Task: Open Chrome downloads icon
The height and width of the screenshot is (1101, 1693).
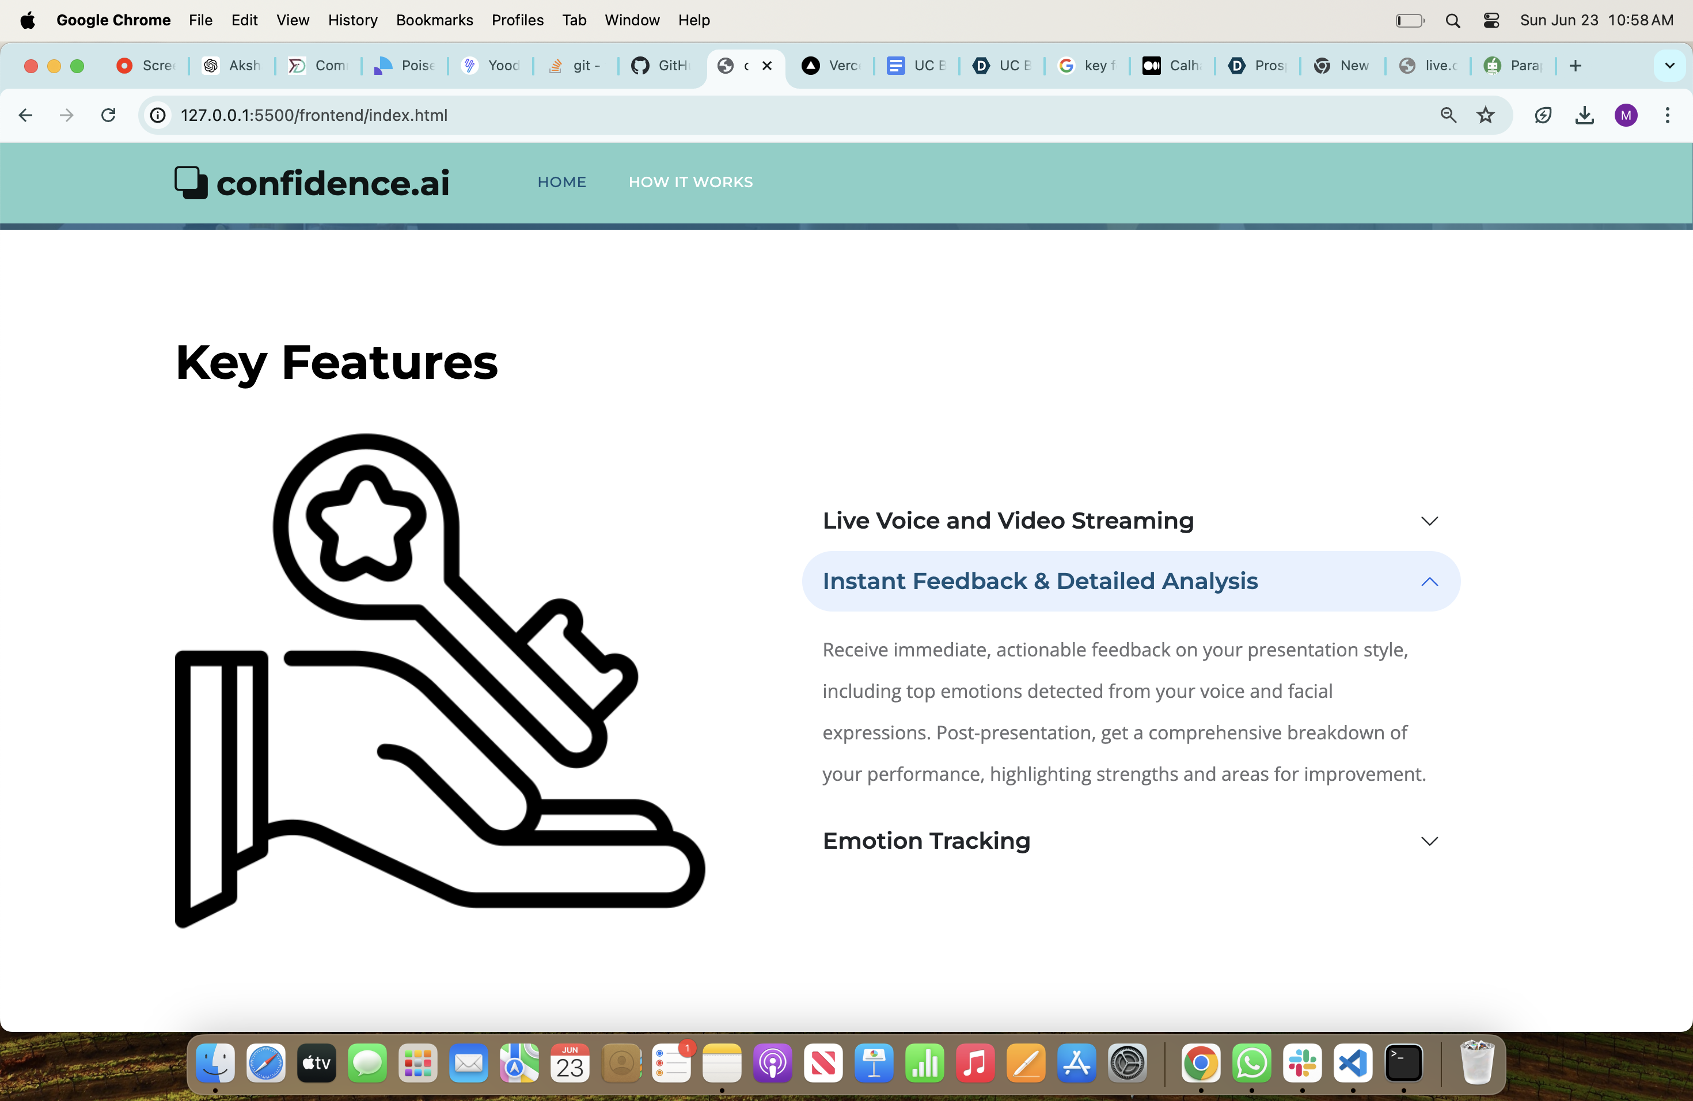Action: pyautogui.click(x=1584, y=115)
